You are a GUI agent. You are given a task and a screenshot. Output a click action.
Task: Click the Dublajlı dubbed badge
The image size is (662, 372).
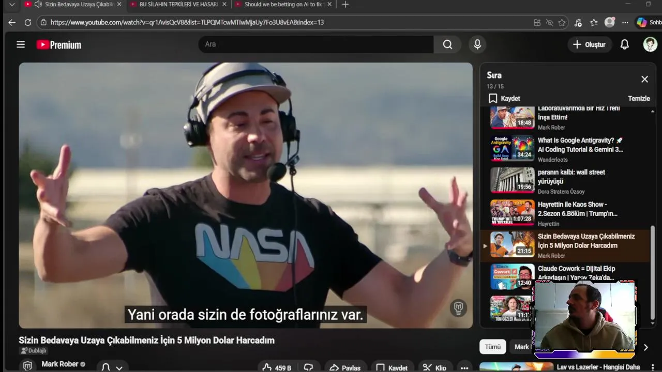tap(33, 351)
